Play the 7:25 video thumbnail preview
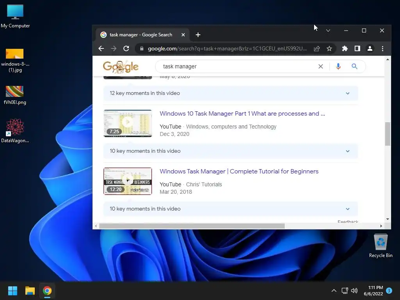 128,123
